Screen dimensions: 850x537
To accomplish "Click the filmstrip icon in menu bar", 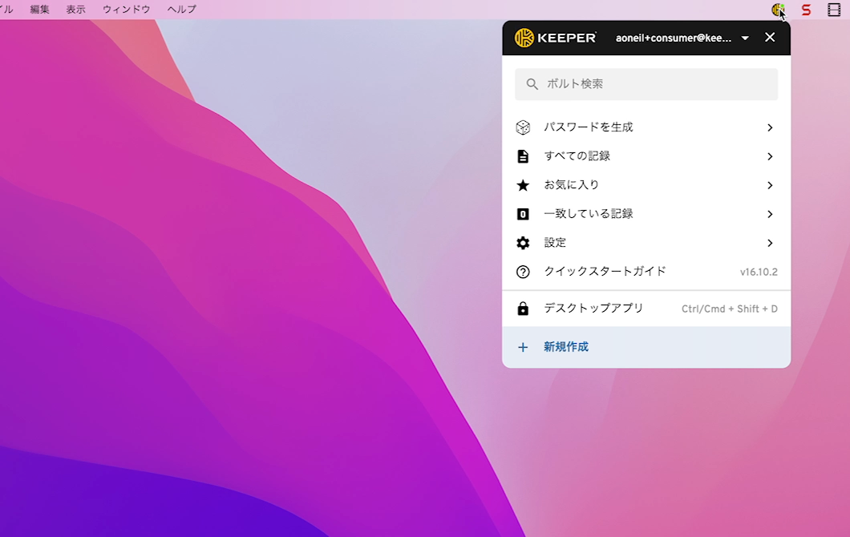I will (834, 10).
